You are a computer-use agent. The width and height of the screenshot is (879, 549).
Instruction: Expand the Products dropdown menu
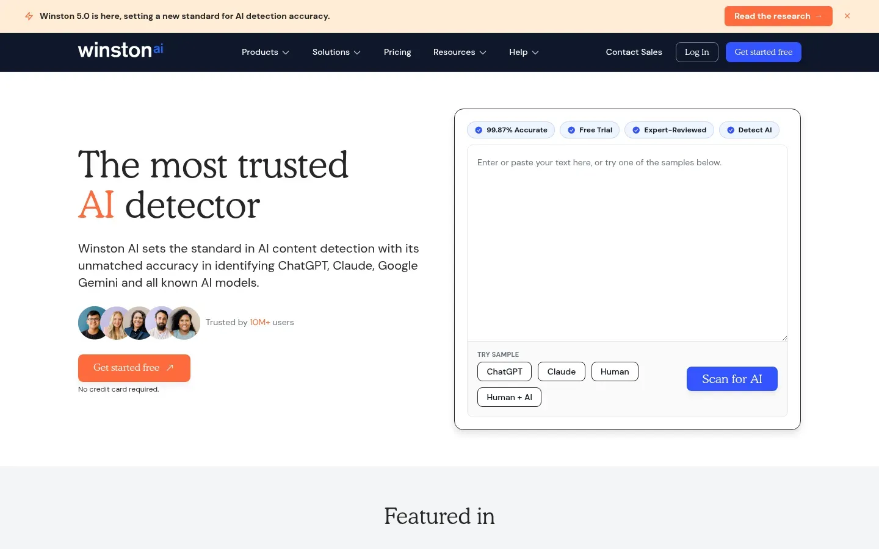point(266,52)
